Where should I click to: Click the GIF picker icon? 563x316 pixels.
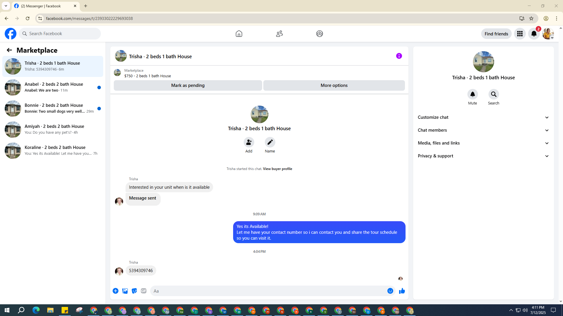point(143,291)
